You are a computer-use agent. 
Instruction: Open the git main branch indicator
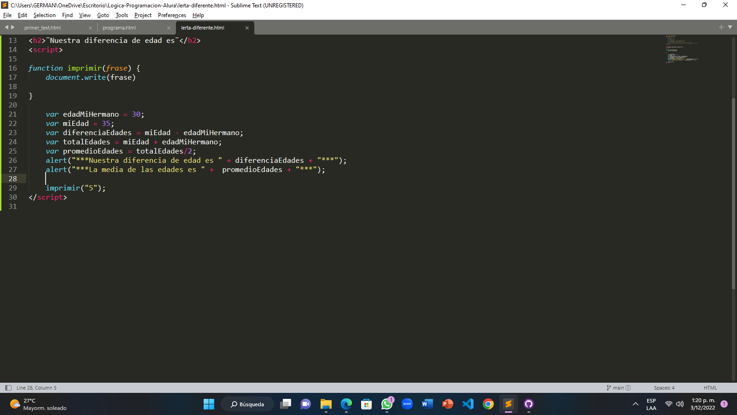point(619,388)
